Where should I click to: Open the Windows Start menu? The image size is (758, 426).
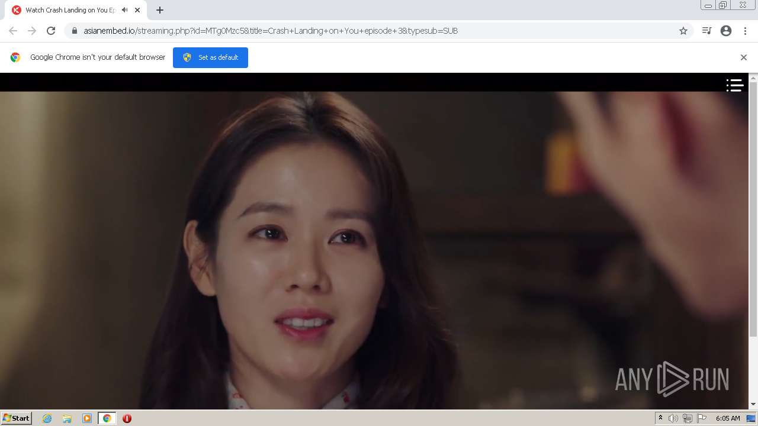tap(17, 418)
